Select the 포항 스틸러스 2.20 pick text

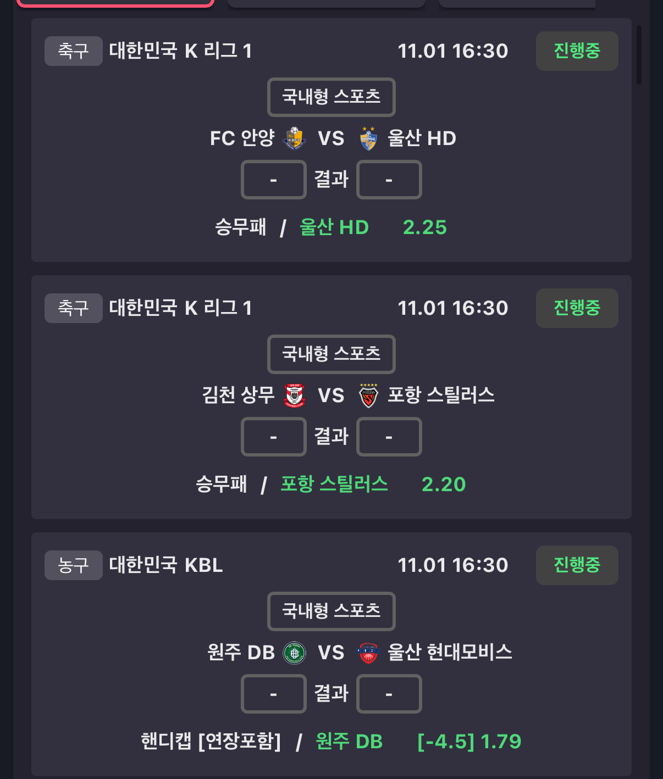[x=373, y=485]
